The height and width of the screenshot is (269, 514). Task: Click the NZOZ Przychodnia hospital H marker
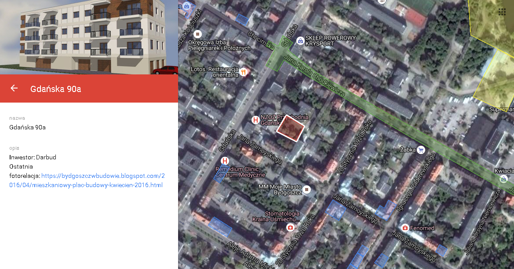pyautogui.click(x=255, y=120)
